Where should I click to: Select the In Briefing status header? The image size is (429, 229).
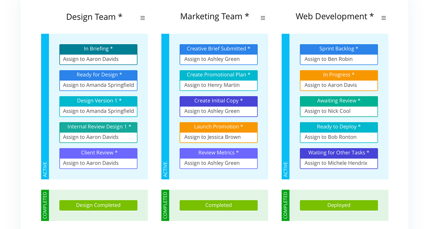point(98,49)
